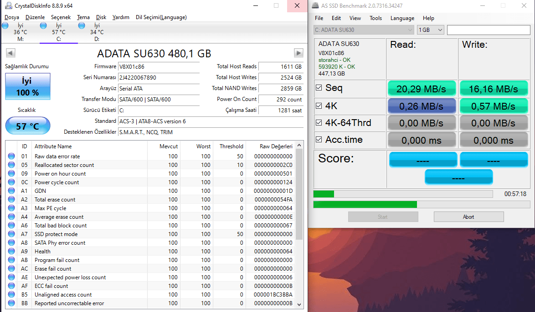535x312 pixels.
Task: Open the File menu in AS SSD Benchmark
Action: tap(319, 18)
